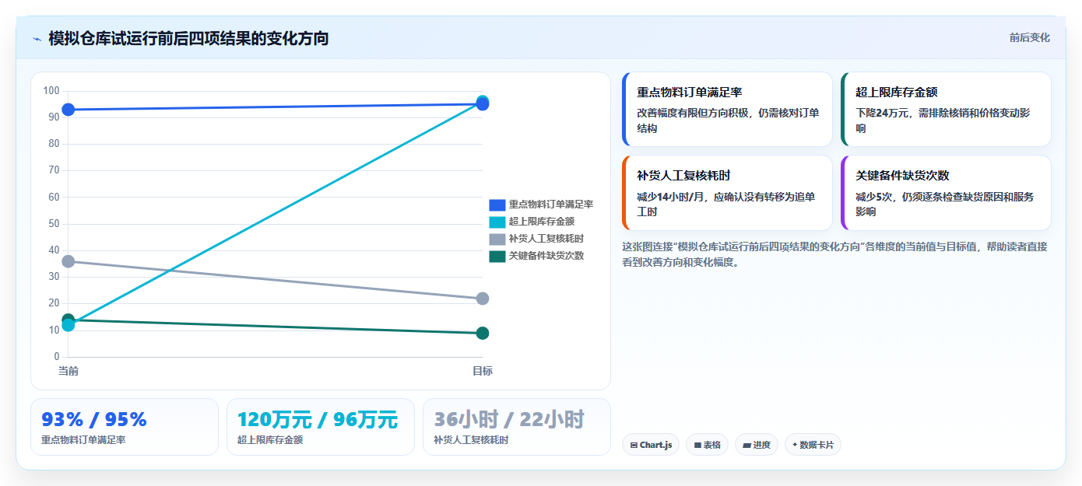Click the 表格 chip icon
Image resolution: width=1082 pixels, height=486 pixels.
tap(697, 446)
